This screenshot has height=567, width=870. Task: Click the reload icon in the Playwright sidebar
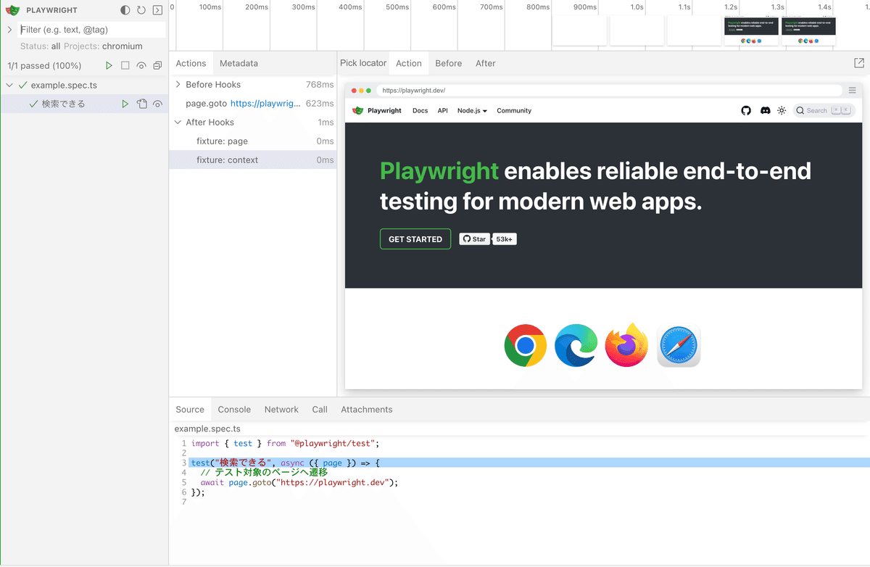141,10
